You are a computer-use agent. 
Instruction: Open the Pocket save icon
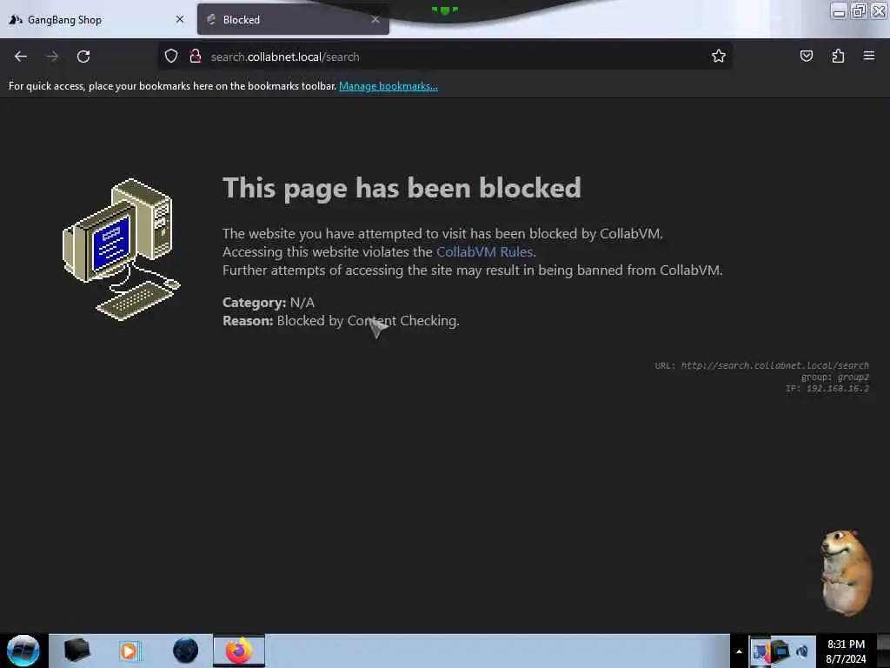806,56
